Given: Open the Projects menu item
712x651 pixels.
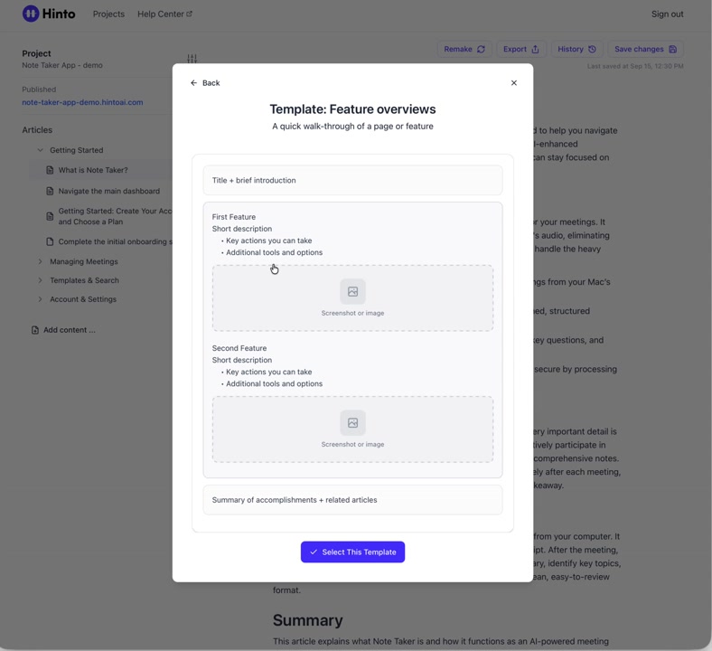Looking at the screenshot, I should point(108,14).
